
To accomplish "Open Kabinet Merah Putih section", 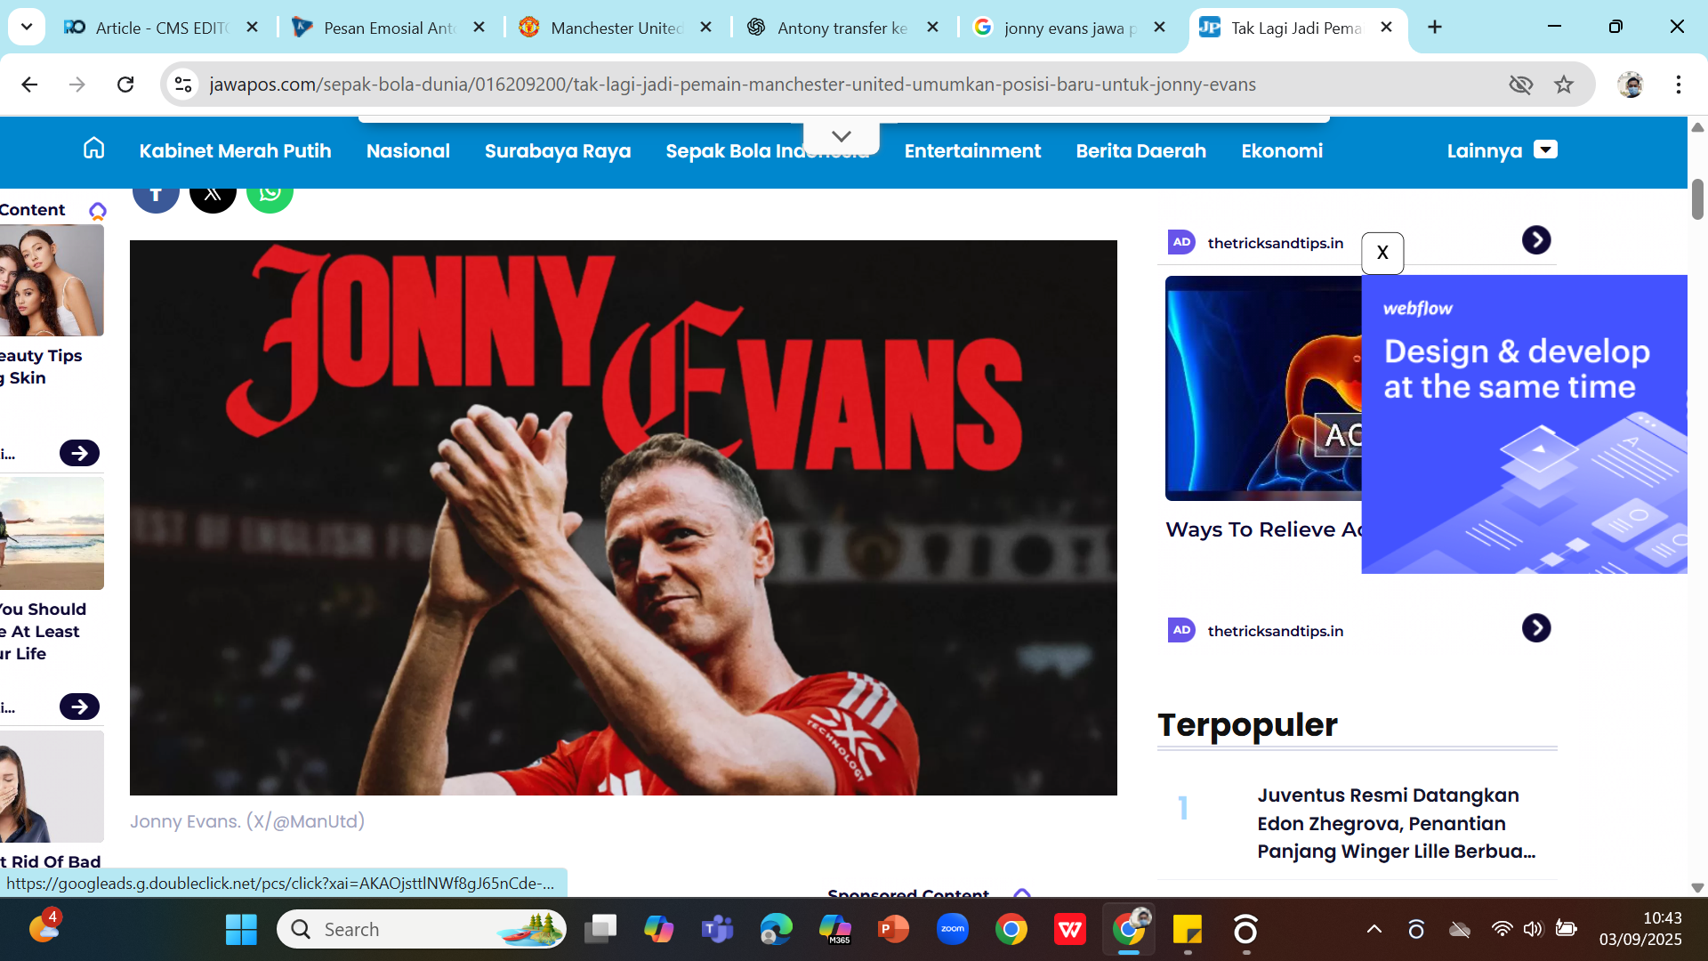I will click(x=235, y=150).
